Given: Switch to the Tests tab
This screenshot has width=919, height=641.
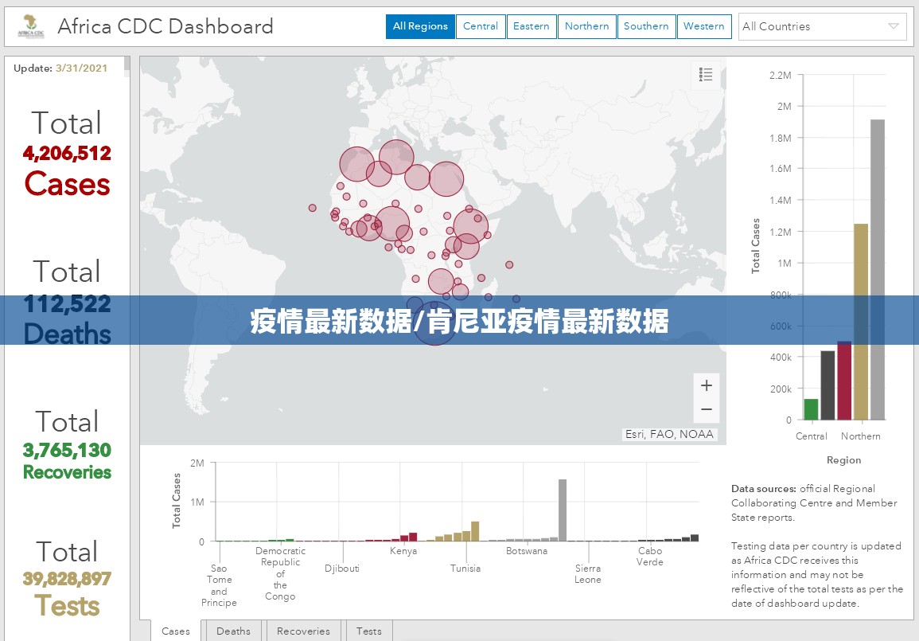Looking at the screenshot, I should click(x=368, y=631).
